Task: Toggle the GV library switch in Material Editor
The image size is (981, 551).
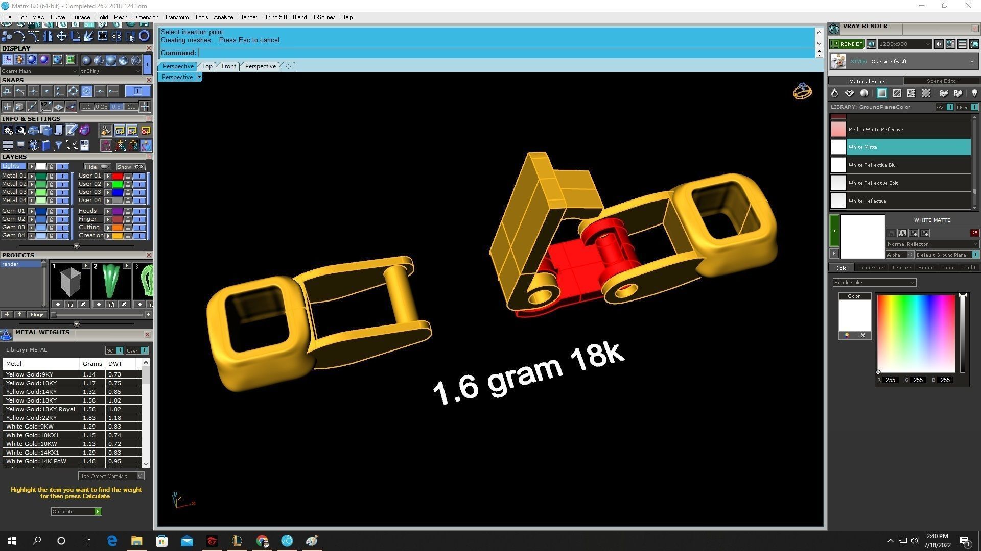Action: [950, 107]
